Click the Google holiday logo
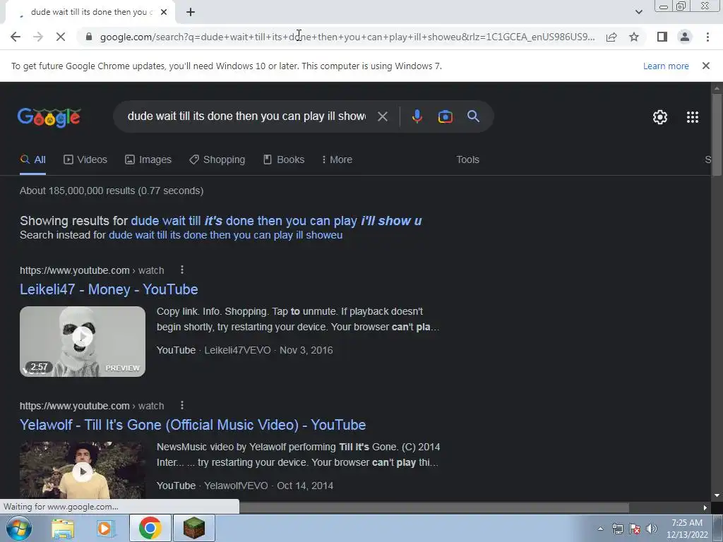Viewport: 723px width, 542px height. coord(49,117)
